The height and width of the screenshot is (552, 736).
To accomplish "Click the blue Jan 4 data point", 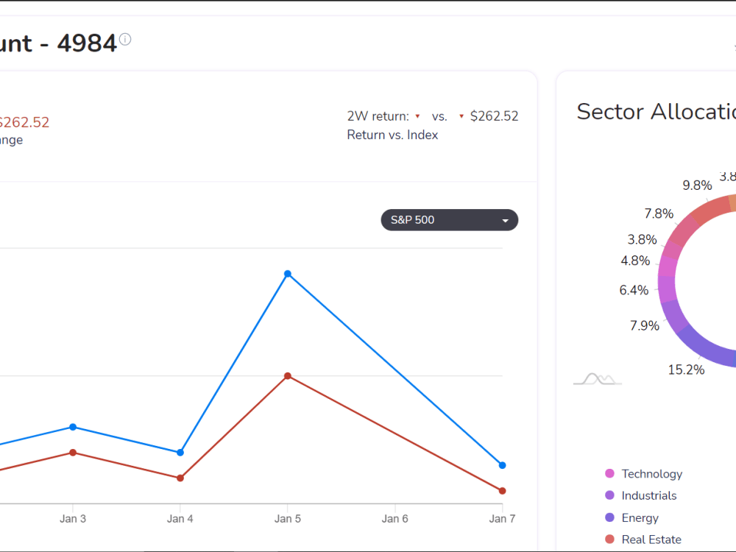I will [180, 453].
